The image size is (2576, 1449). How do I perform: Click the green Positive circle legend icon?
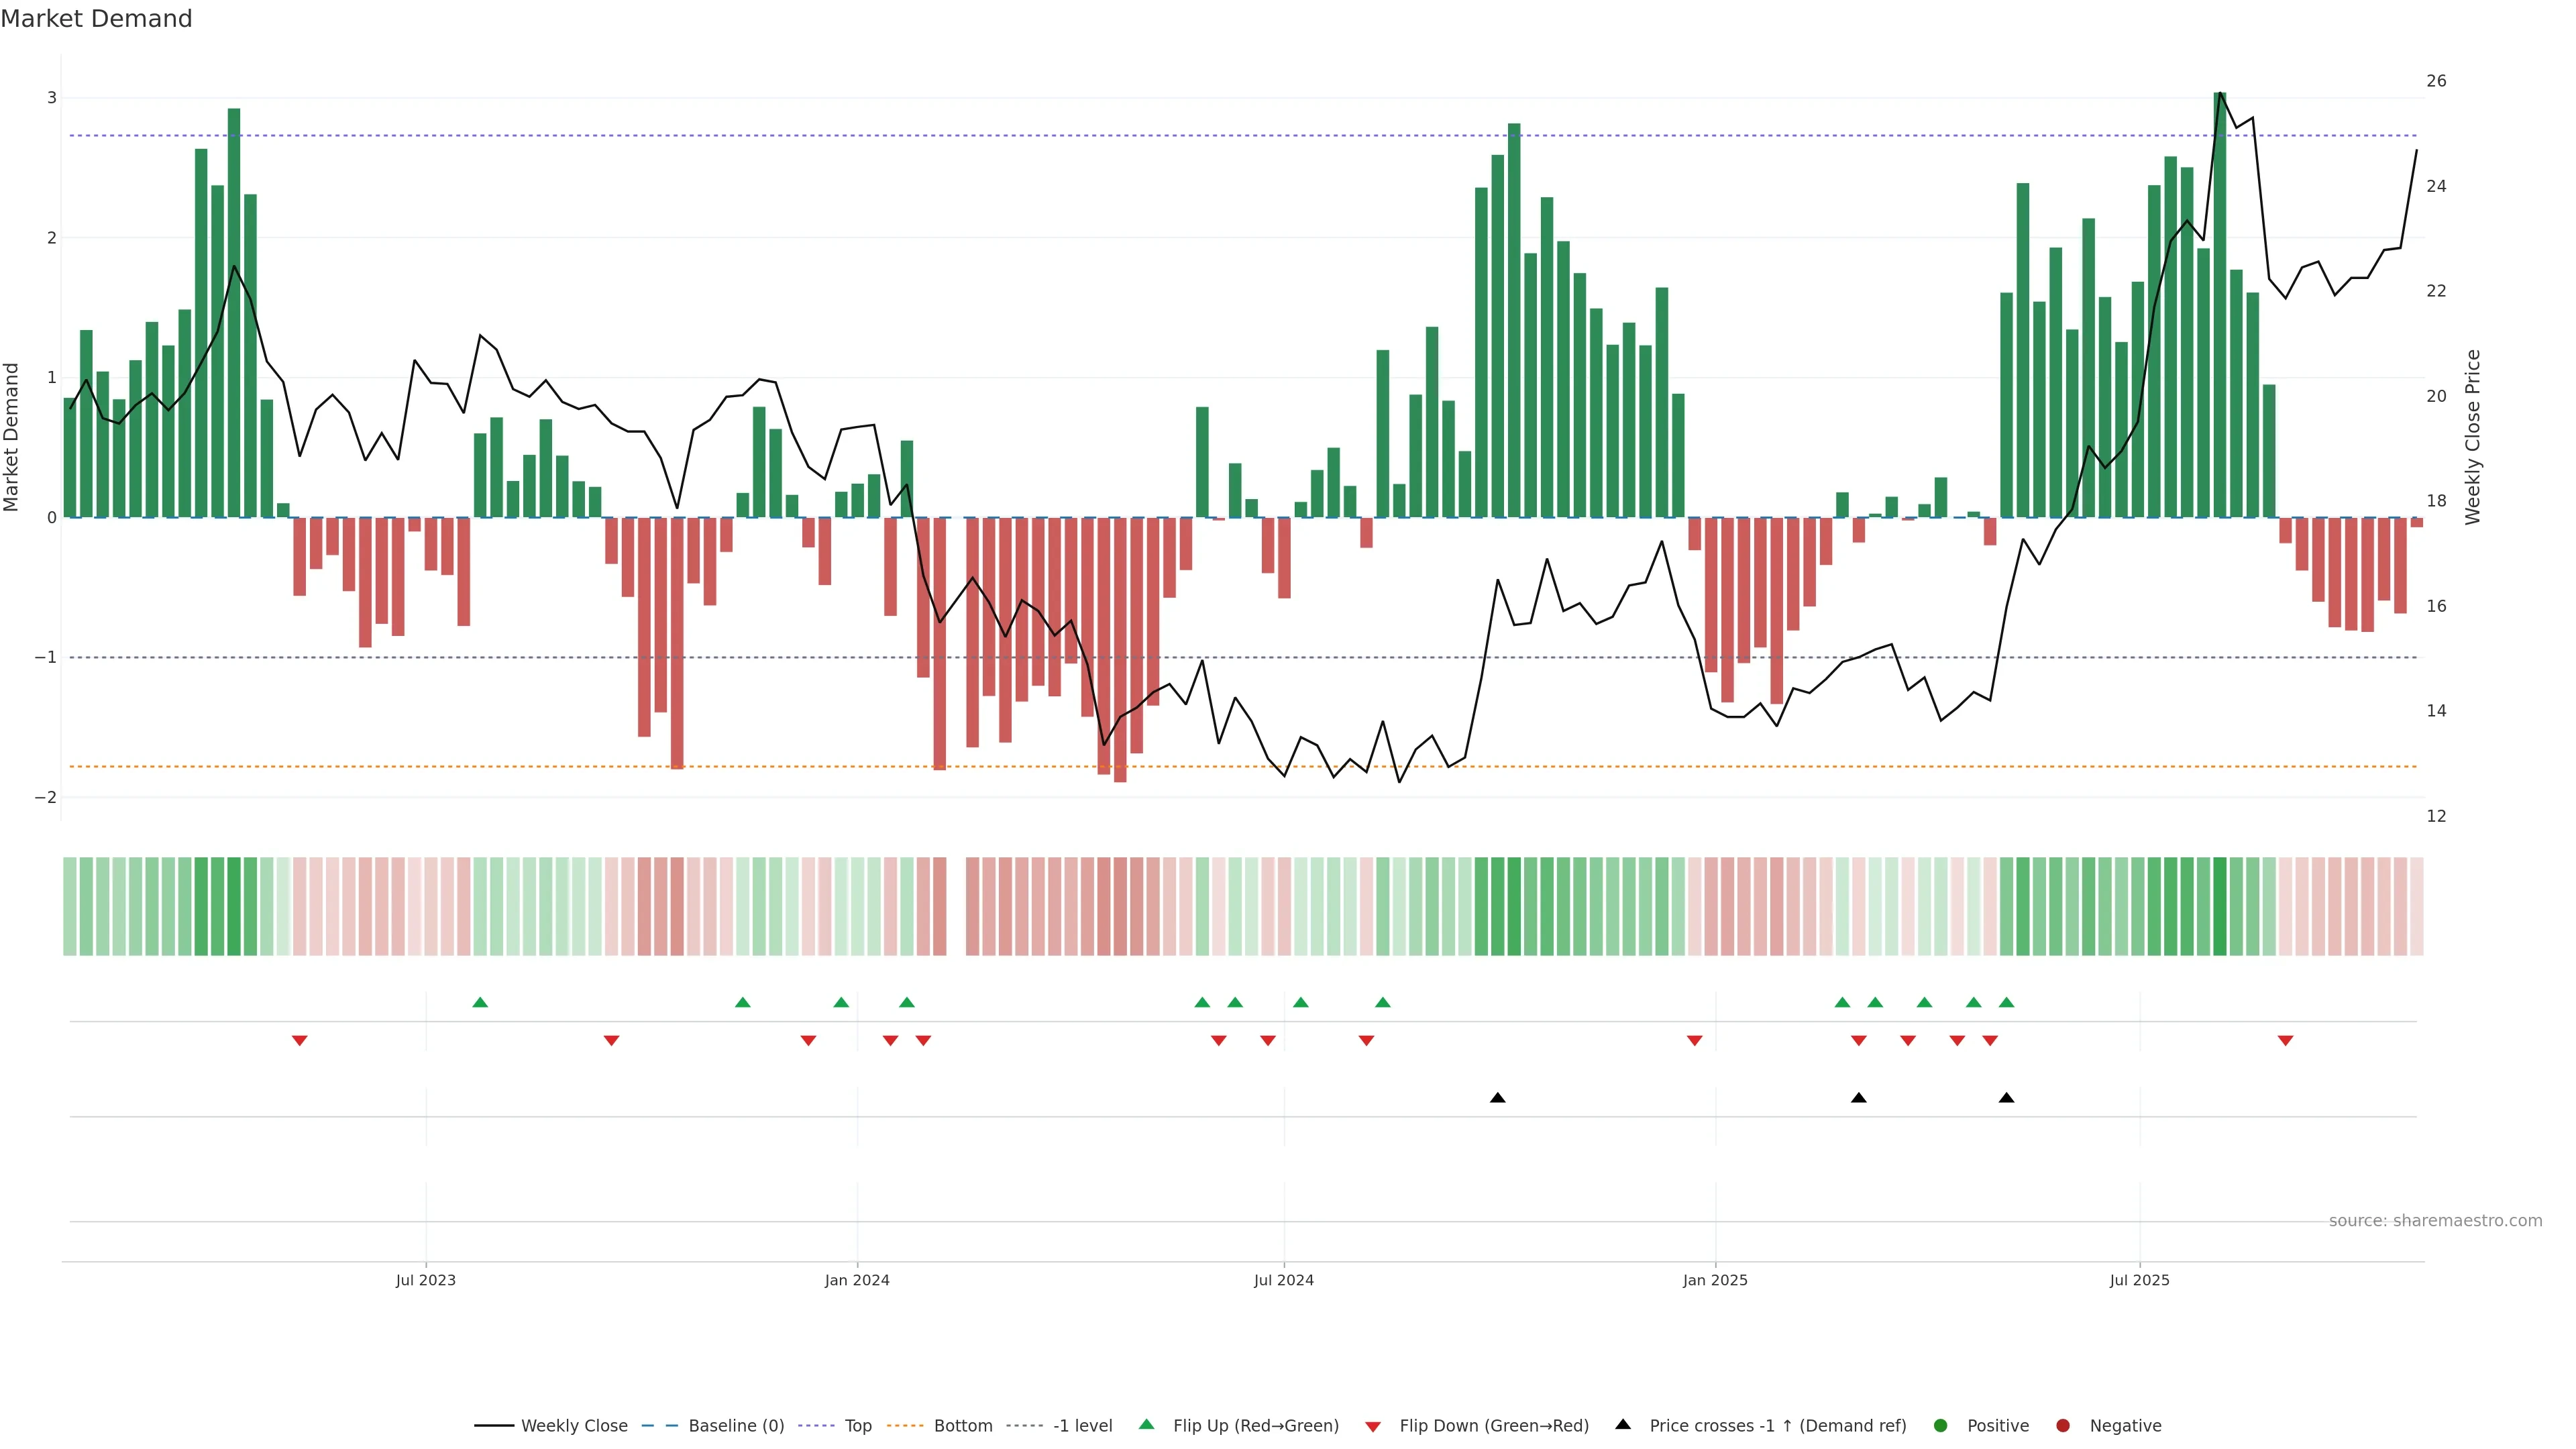click(x=1941, y=1425)
